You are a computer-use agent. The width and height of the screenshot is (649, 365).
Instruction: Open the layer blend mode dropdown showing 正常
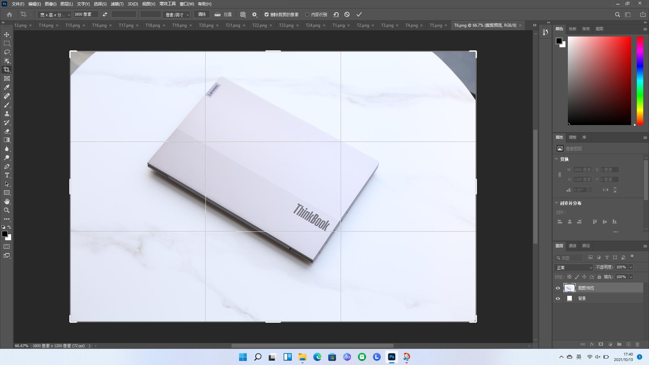click(574, 267)
